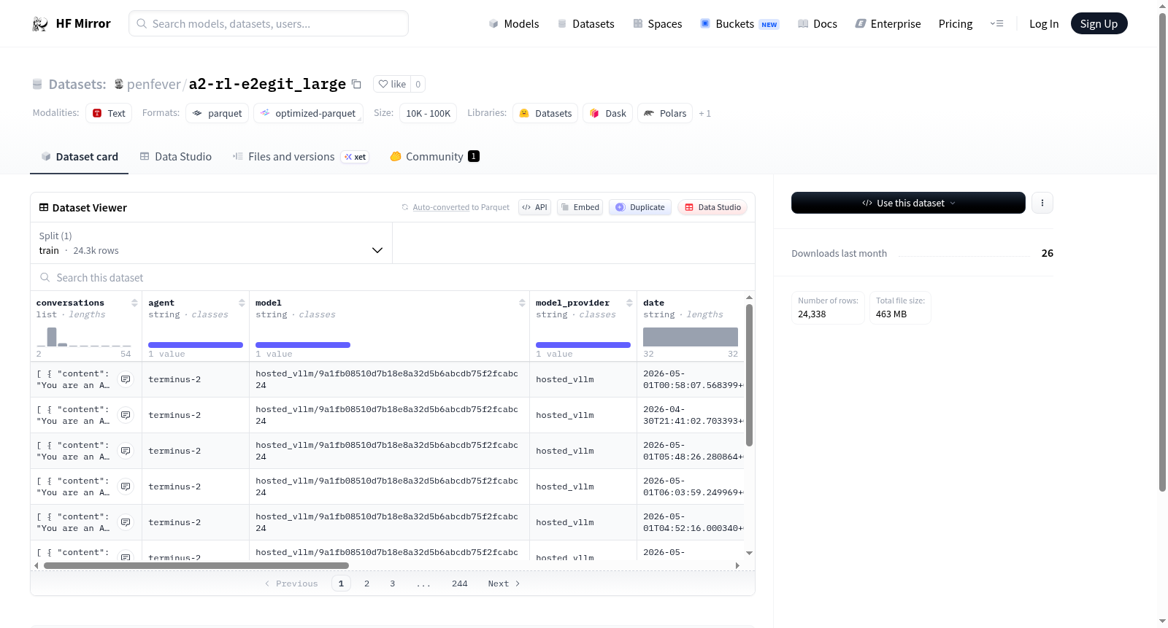Screen dimensions: 1168x628
Task: Click the Embed button
Action: (580, 207)
